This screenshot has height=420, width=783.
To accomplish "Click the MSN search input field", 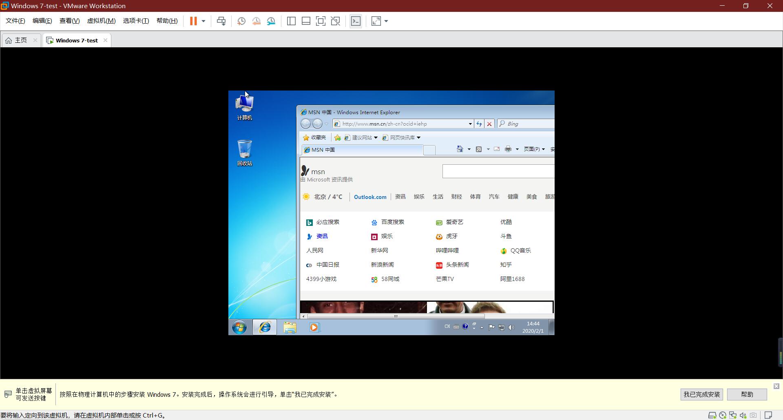I will (498, 171).
